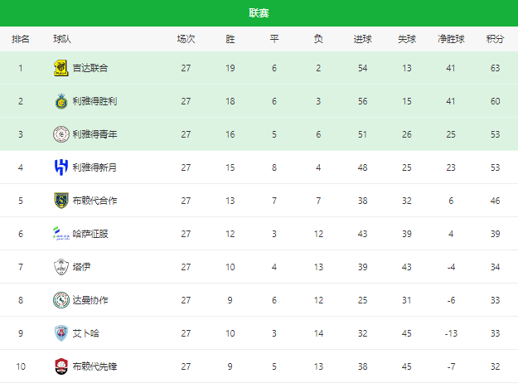518x388 pixels.
Task: Click the 积分 column header
Action: [495, 39]
